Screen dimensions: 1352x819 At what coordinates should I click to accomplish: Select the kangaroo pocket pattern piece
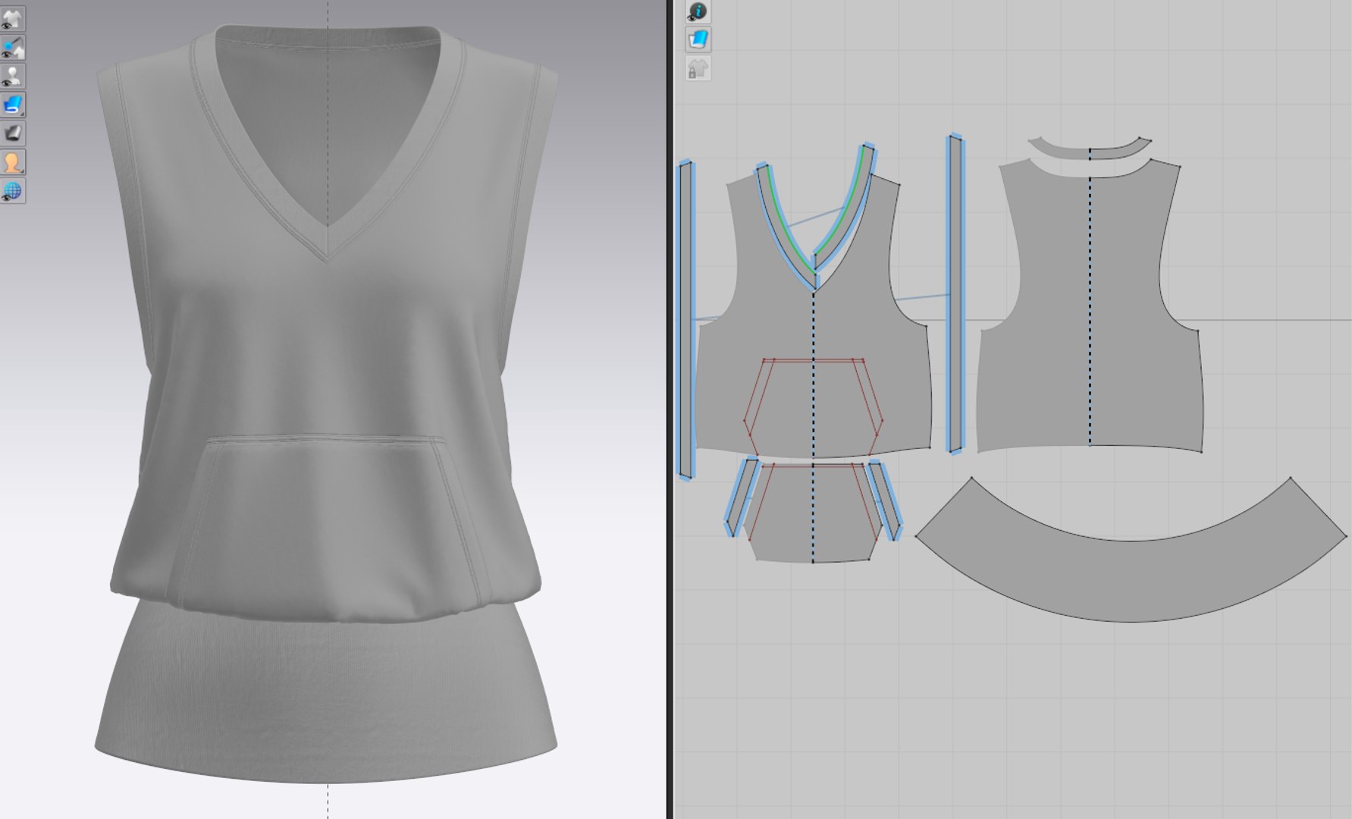[813, 512]
